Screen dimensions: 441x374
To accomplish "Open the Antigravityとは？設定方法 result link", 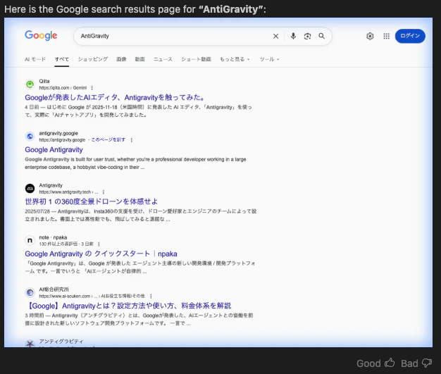I will tap(128, 306).
